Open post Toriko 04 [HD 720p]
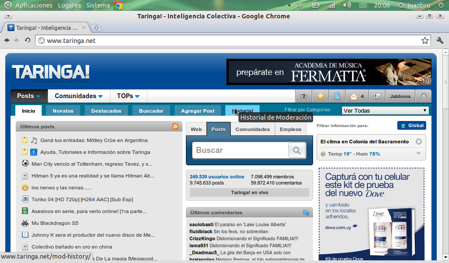This screenshot has height=263, width=449. [82, 199]
